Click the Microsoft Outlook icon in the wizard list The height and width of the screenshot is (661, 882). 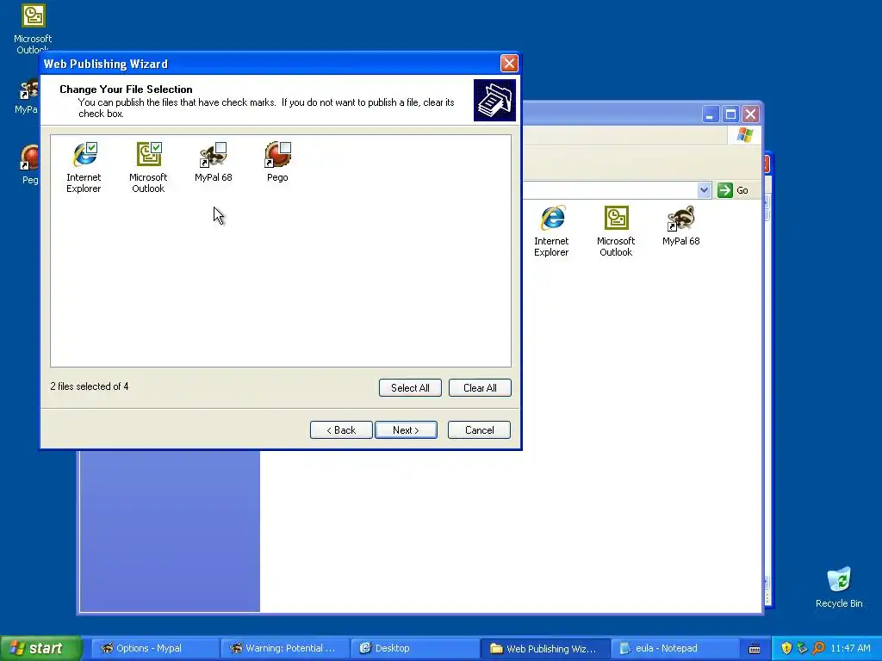pyautogui.click(x=148, y=155)
